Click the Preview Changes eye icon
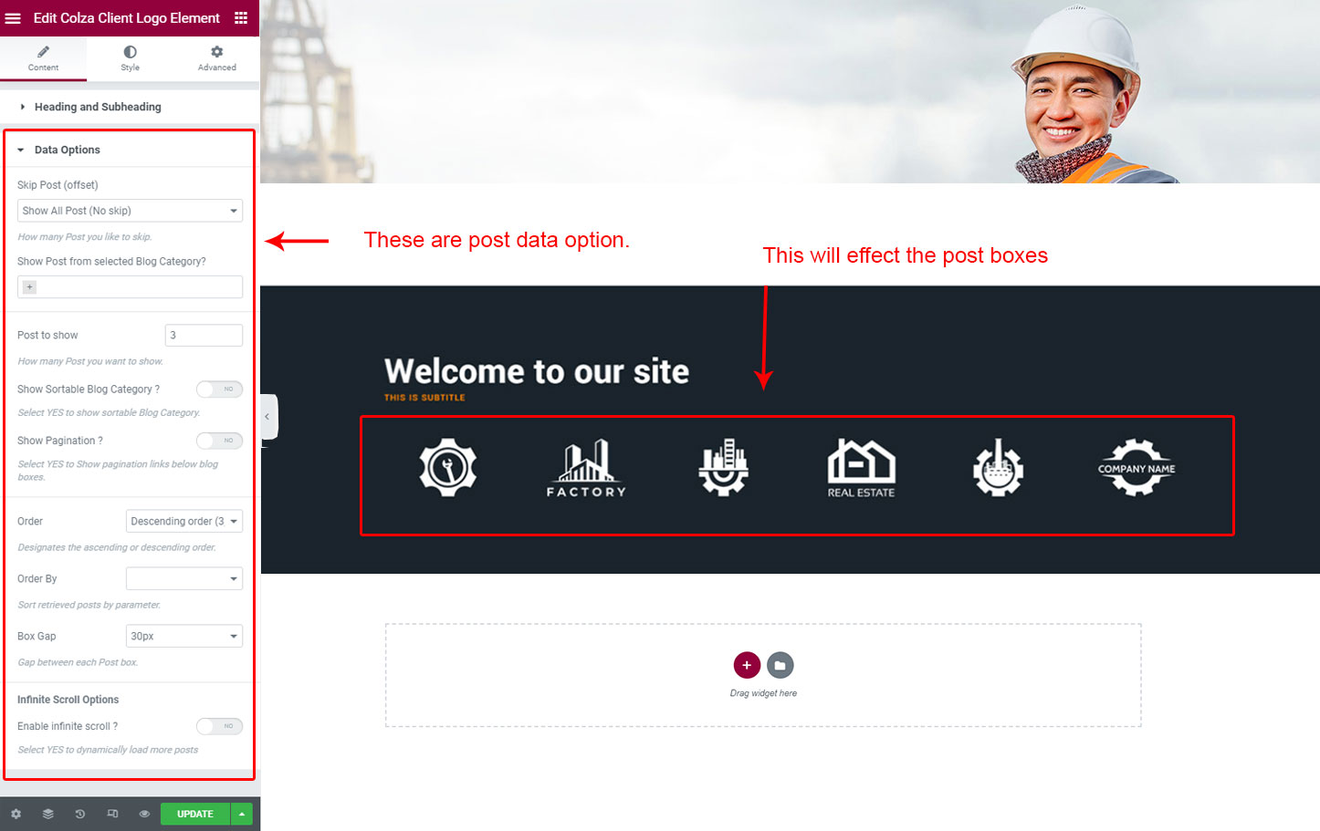Viewport: 1320px width, 831px height. coord(144,814)
